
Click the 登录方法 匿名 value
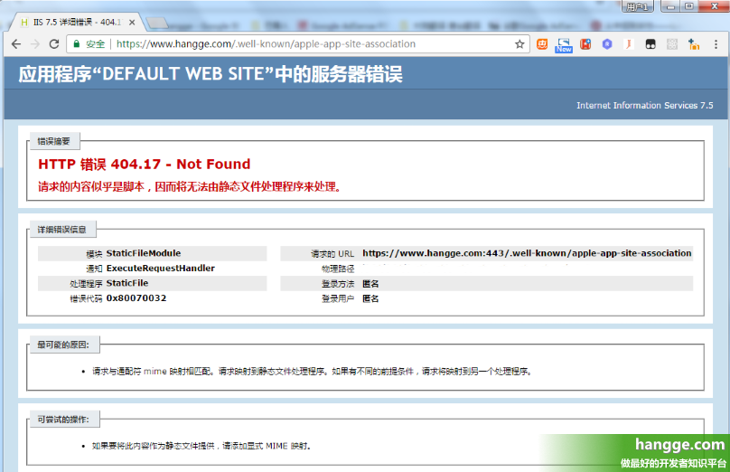pyautogui.click(x=370, y=284)
